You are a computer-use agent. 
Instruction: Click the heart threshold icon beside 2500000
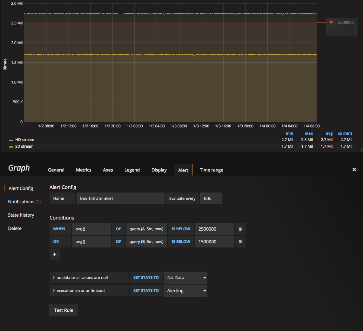click(x=331, y=22)
